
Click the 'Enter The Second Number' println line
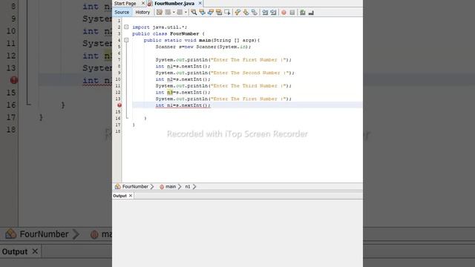click(x=225, y=73)
